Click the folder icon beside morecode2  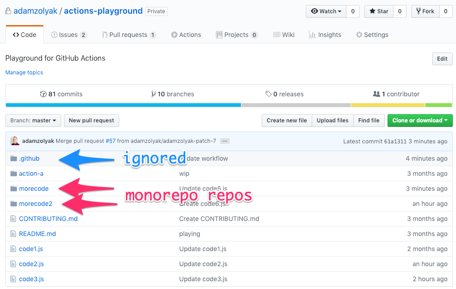(x=13, y=204)
